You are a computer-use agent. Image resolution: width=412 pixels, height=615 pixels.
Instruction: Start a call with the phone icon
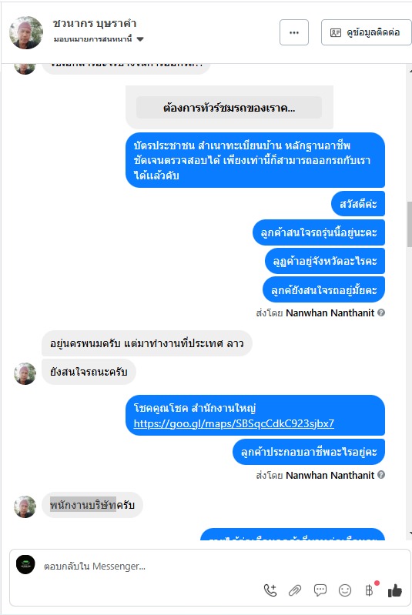tap(270, 590)
